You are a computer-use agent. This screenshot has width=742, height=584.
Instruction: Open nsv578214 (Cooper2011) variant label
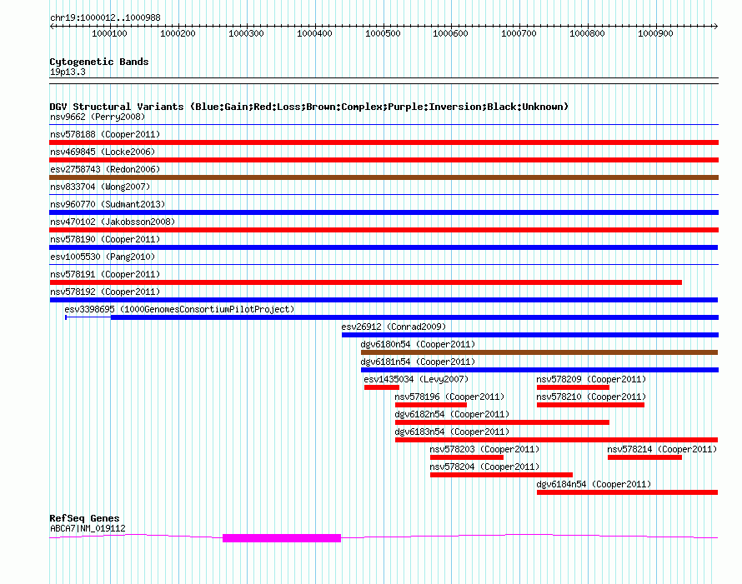tap(662, 449)
